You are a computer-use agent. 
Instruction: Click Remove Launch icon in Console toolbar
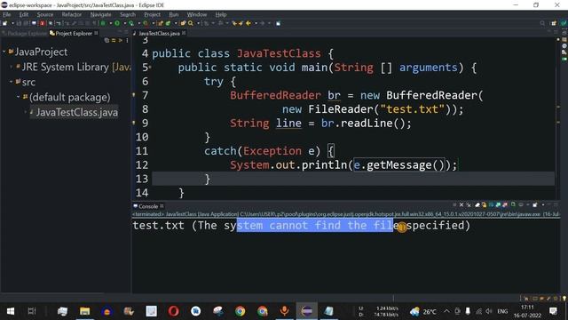click(461, 205)
